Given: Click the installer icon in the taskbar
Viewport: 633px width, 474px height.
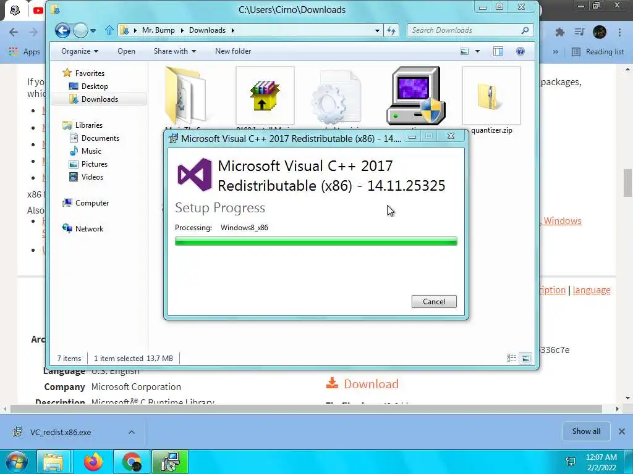Looking at the screenshot, I should (170, 462).
